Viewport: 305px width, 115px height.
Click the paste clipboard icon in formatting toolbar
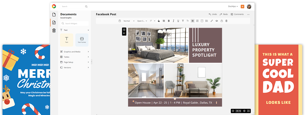[120, 21]
